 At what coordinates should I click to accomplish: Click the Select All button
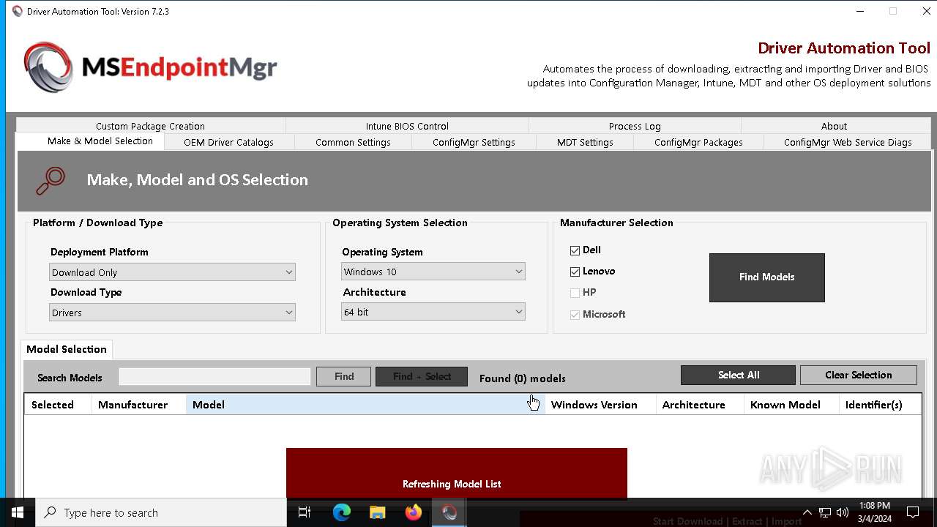tap(738, 375)
